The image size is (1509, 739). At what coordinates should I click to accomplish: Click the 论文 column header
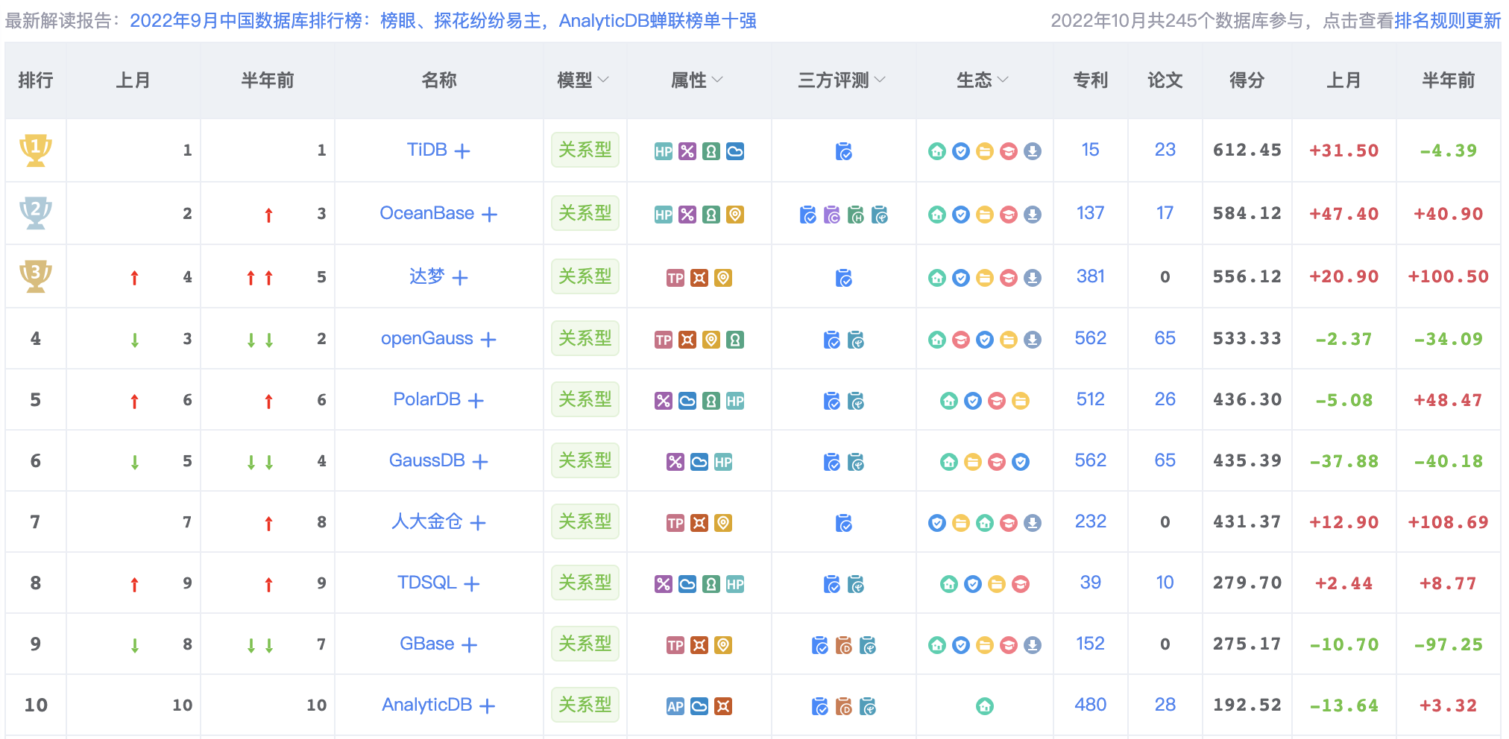coord(1165,80)
